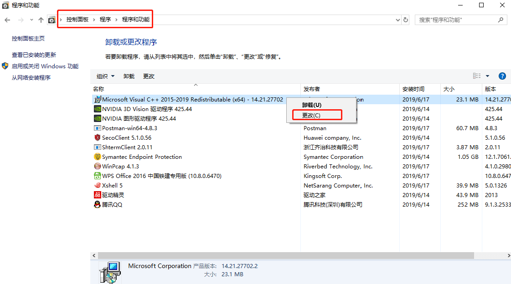Click the Xshell 5 icon
The width and height of the screenshot is (511, 284).
tap(97, 185)
